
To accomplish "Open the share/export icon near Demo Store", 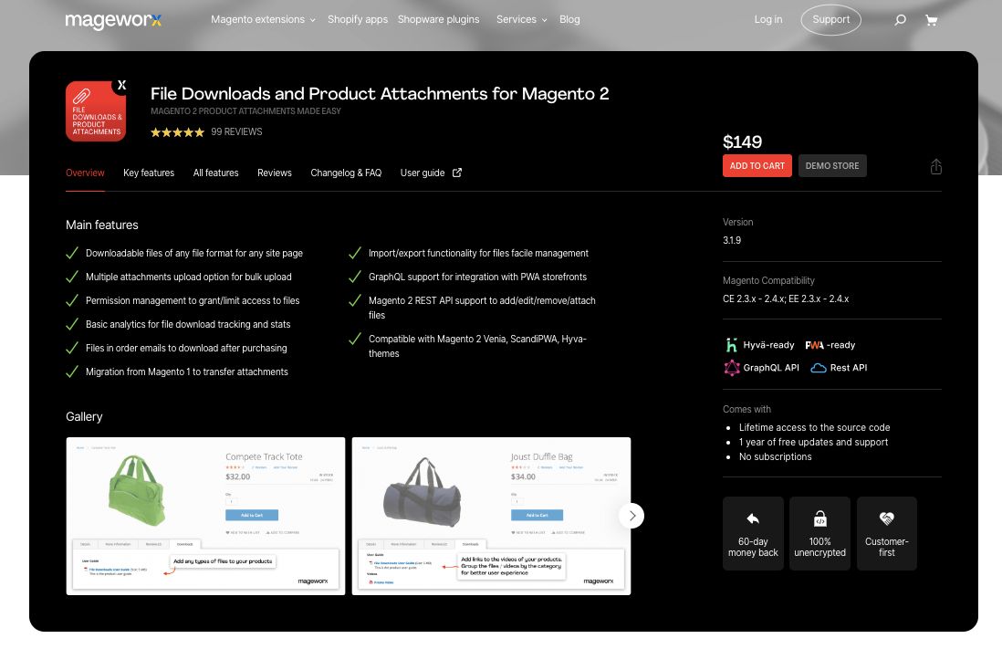I will pos(935,166).
